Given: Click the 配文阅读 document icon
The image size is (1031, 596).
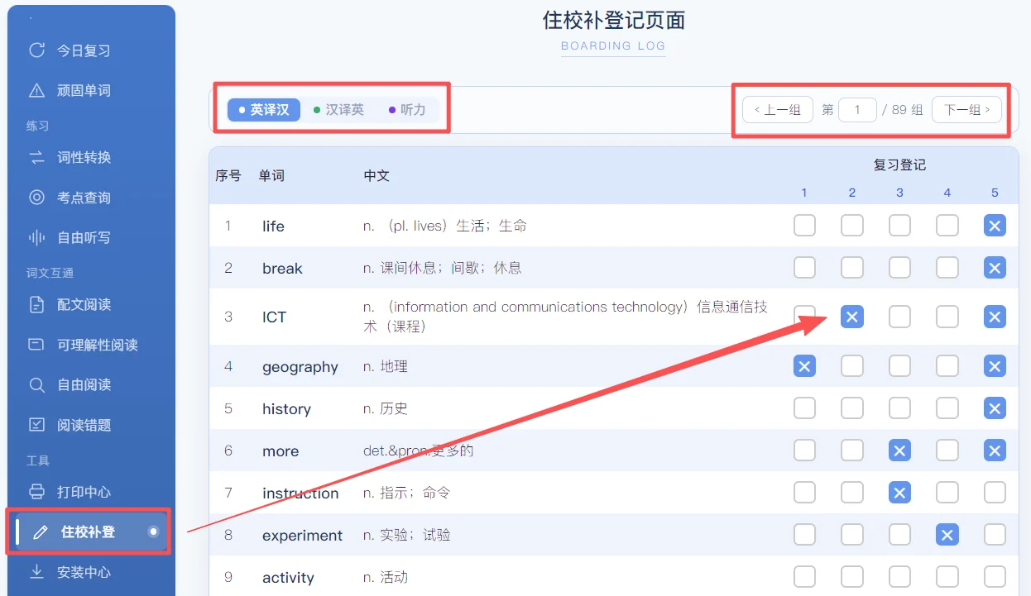Looking at the screenshot, I should coord(36,304).
